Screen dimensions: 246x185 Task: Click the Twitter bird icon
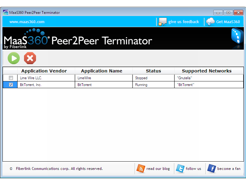pyautogui.click(x=180, y=168)
